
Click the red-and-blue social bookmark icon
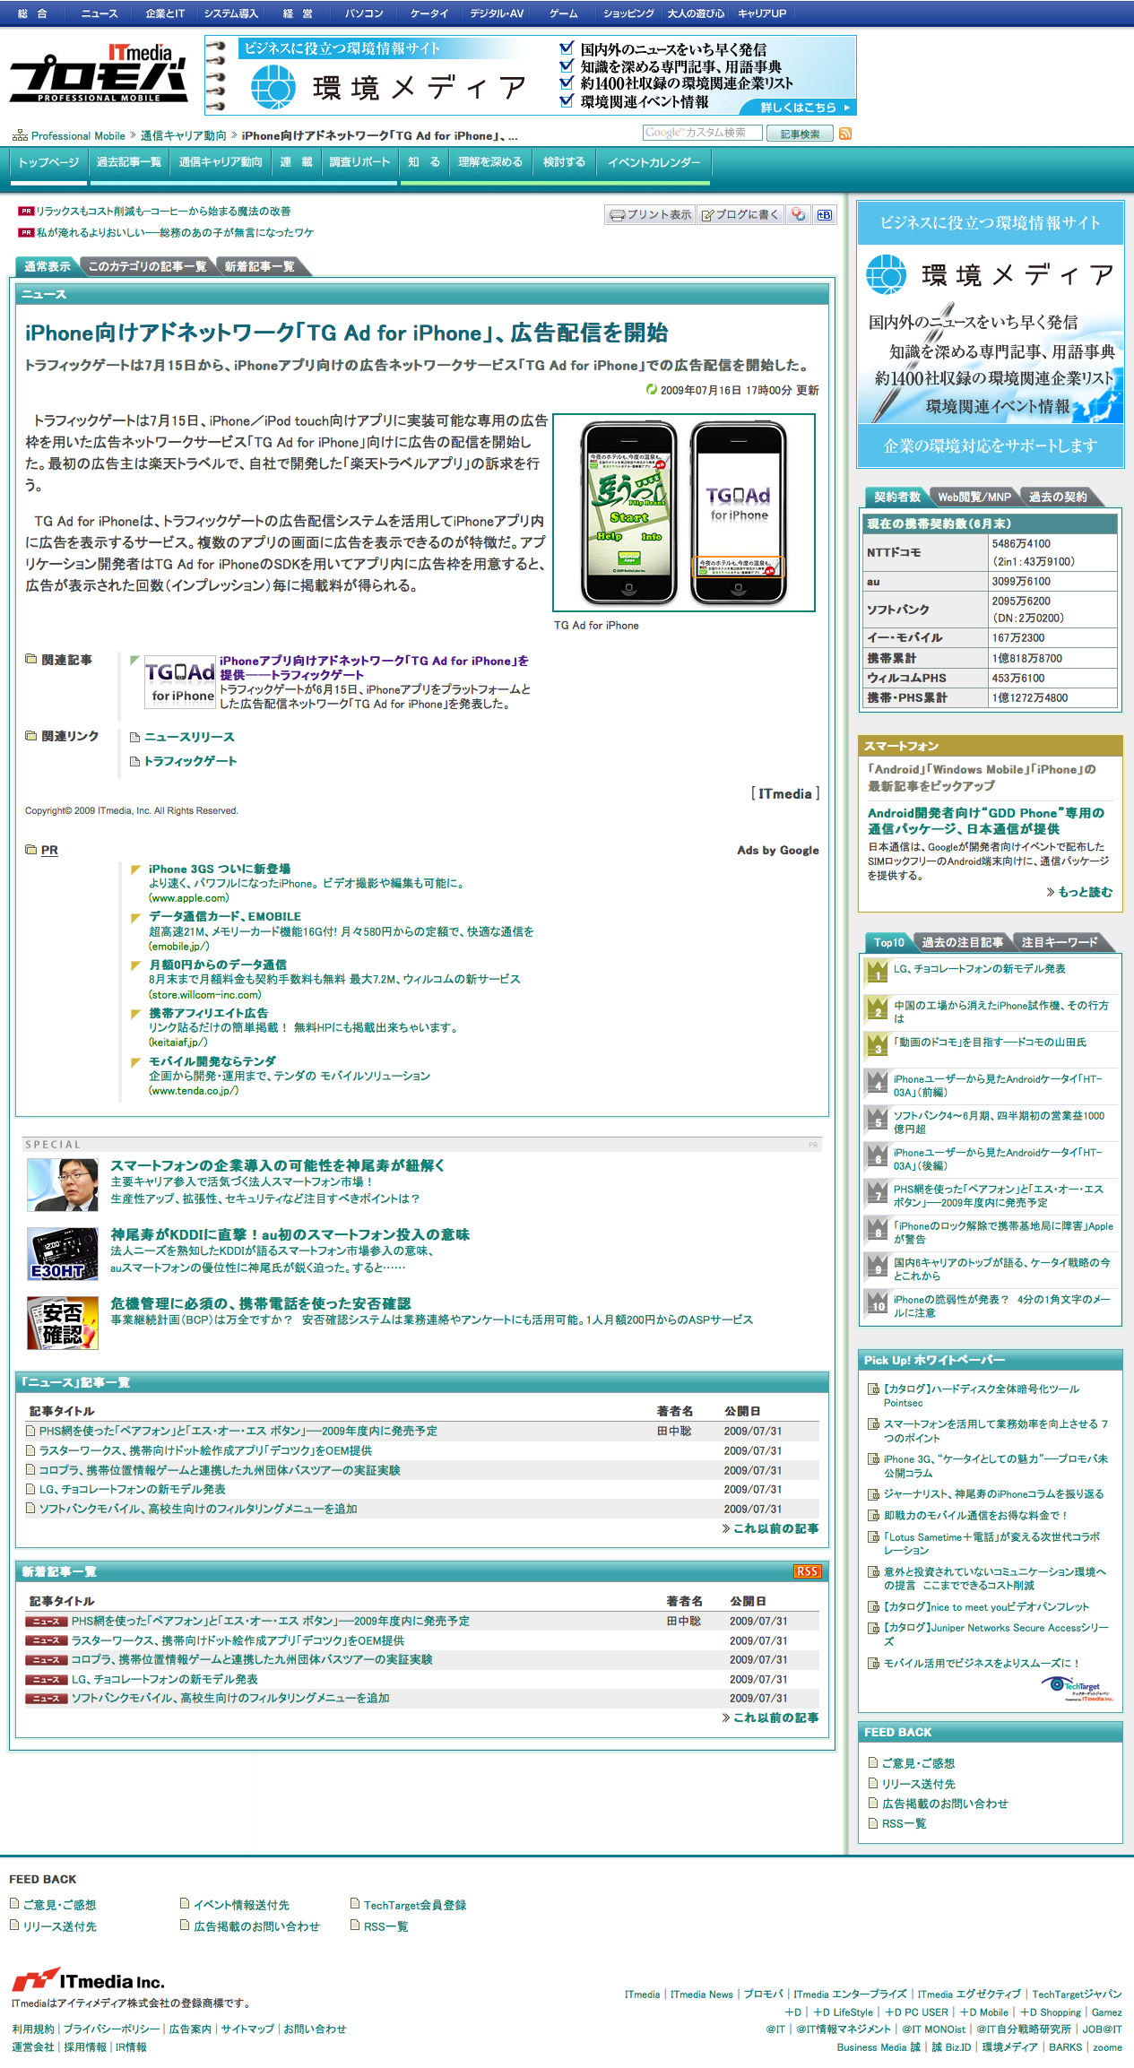(799, 215)
